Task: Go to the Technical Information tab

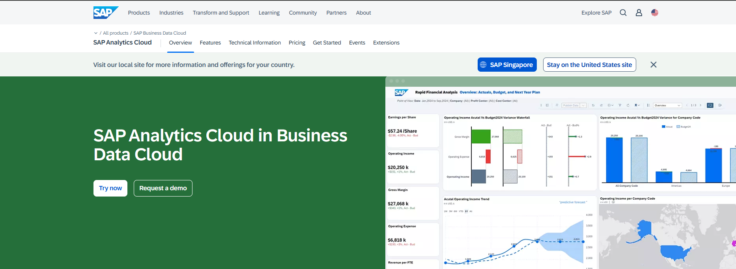Action: pyautogui.click(x=255, y=43)
